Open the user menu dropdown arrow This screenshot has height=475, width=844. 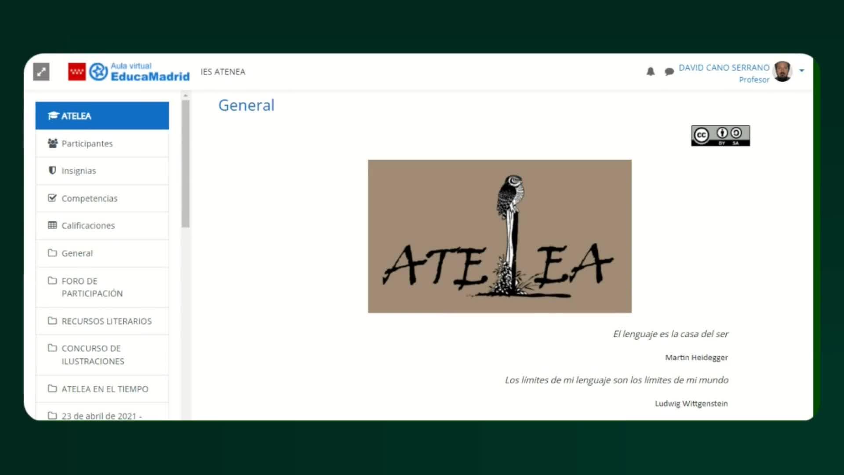click(x=802, y=71)
